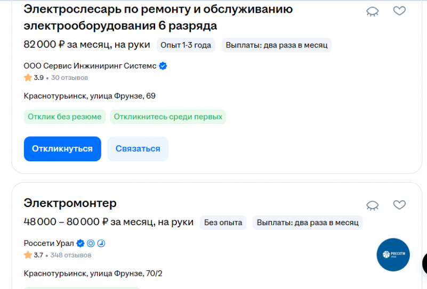Viewport: 427px width, 289px height.
Task: Open the 348 отзывов reviews link
Action: coord(71,255)
